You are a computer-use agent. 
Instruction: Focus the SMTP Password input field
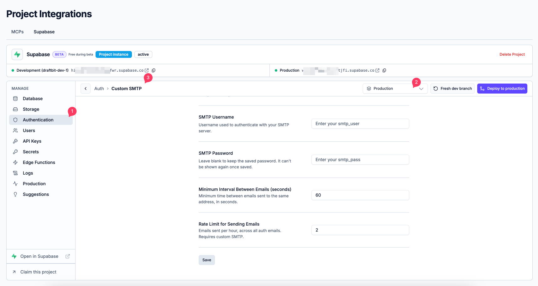coord(360,160)
